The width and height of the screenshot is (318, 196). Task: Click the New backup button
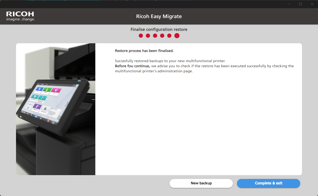[201, 183]
